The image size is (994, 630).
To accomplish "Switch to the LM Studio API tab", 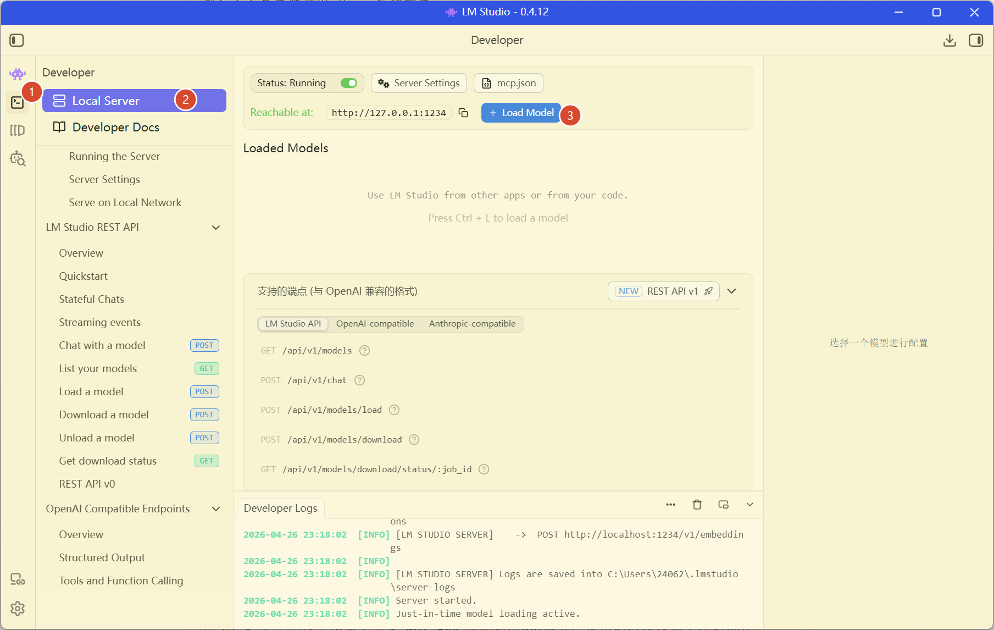I will coord(293,324).
